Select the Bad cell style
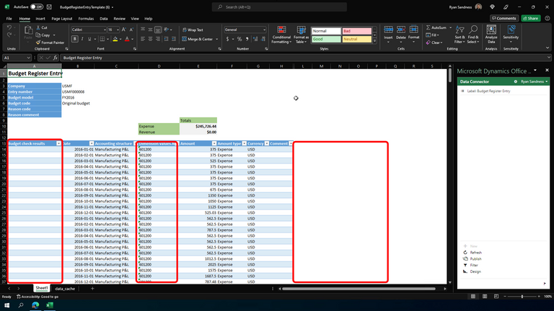 (356, 31)
